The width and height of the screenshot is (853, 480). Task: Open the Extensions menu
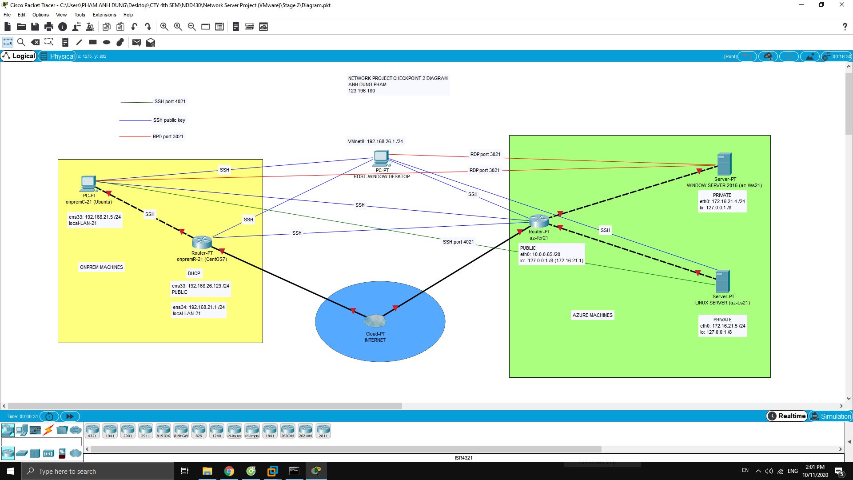104,15
